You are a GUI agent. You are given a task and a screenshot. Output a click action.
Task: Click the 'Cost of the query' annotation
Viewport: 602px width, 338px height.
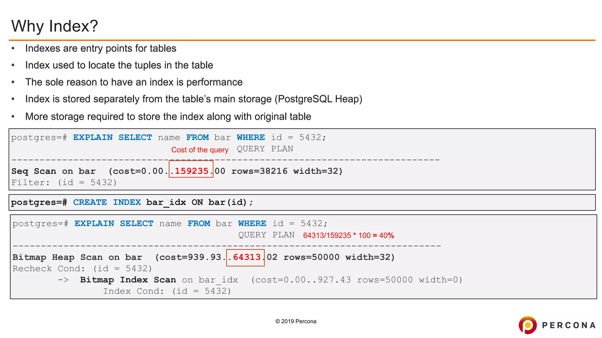click(200, 150)
